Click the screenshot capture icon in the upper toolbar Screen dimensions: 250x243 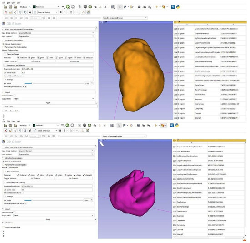(139, 7)
